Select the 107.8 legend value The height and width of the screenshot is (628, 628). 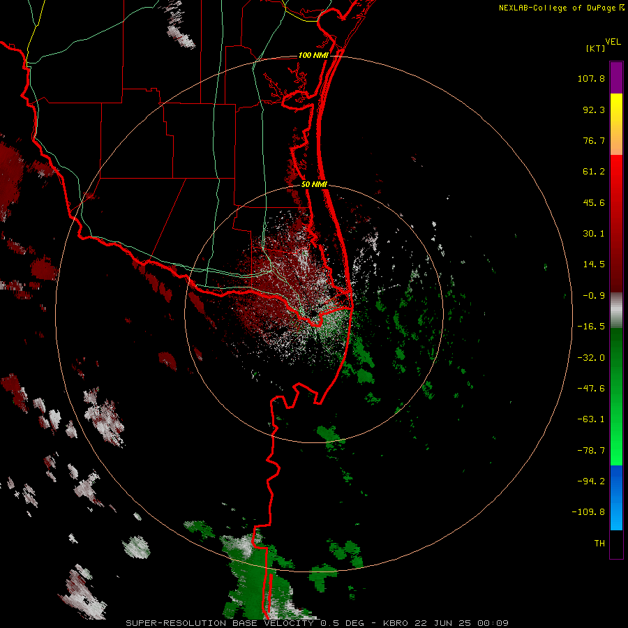(x=591, y=78)
